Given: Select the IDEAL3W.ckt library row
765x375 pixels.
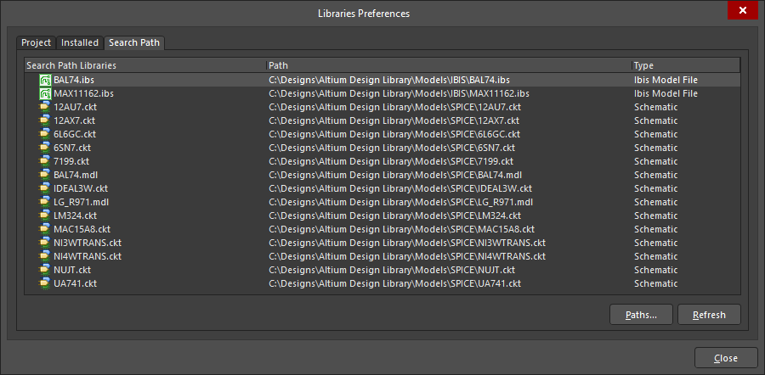Looking at the screenshot, I should point(382,188).
